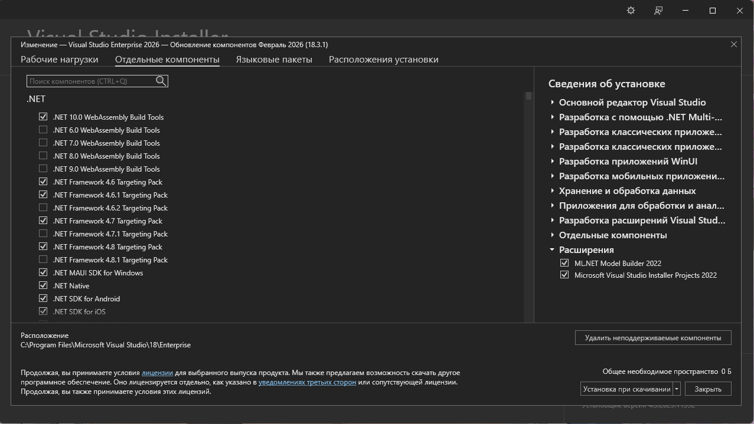Open install mode dropdown arrow
The image size is (754, 424).
point(677,389)
